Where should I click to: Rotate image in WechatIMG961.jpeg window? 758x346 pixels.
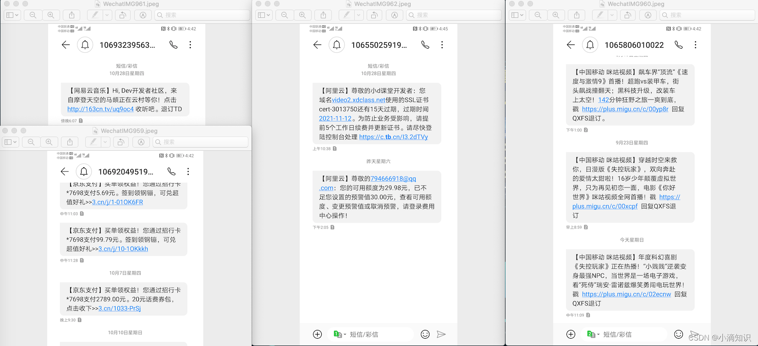(123, 15)
